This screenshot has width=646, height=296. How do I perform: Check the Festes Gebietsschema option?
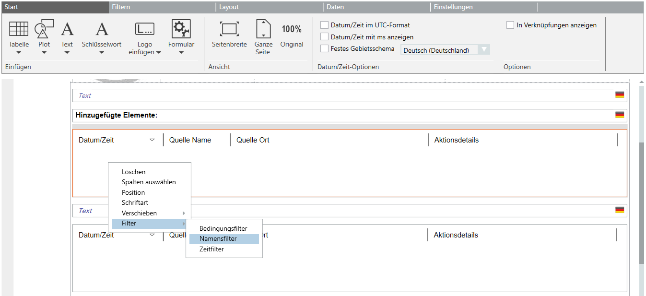[325, 48]
